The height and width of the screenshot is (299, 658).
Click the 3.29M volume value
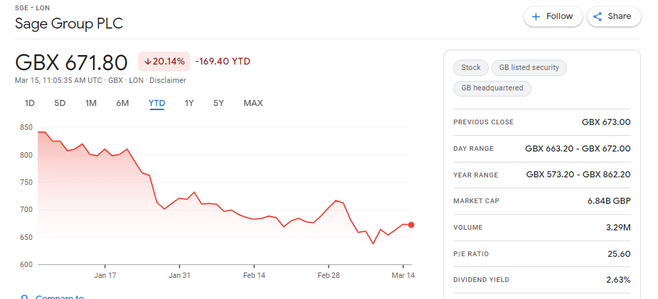(619, 227)
